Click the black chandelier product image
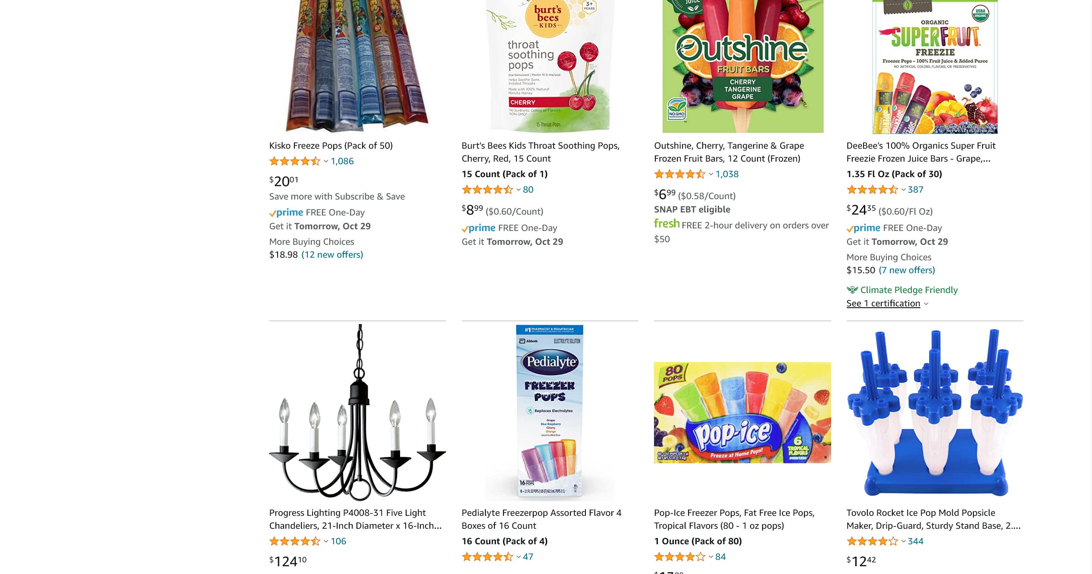1092x574 pixels. tap(357, 412)
